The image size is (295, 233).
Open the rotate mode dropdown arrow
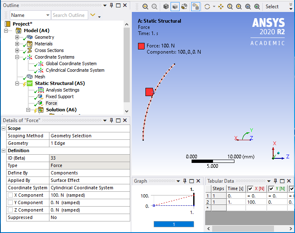214,7
